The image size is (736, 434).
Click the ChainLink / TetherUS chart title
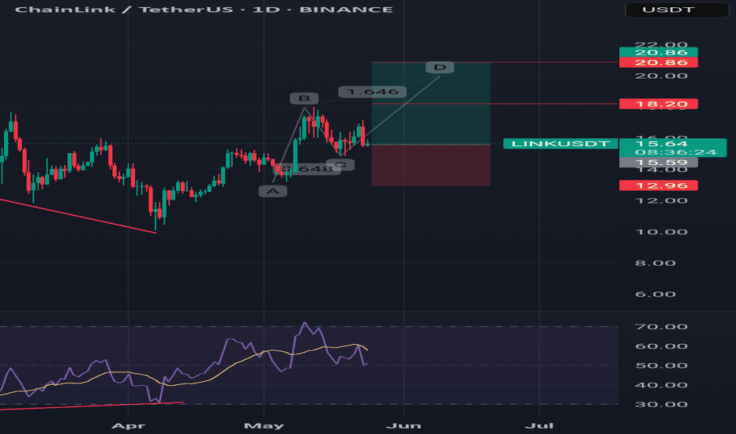[x=205, y=9]
